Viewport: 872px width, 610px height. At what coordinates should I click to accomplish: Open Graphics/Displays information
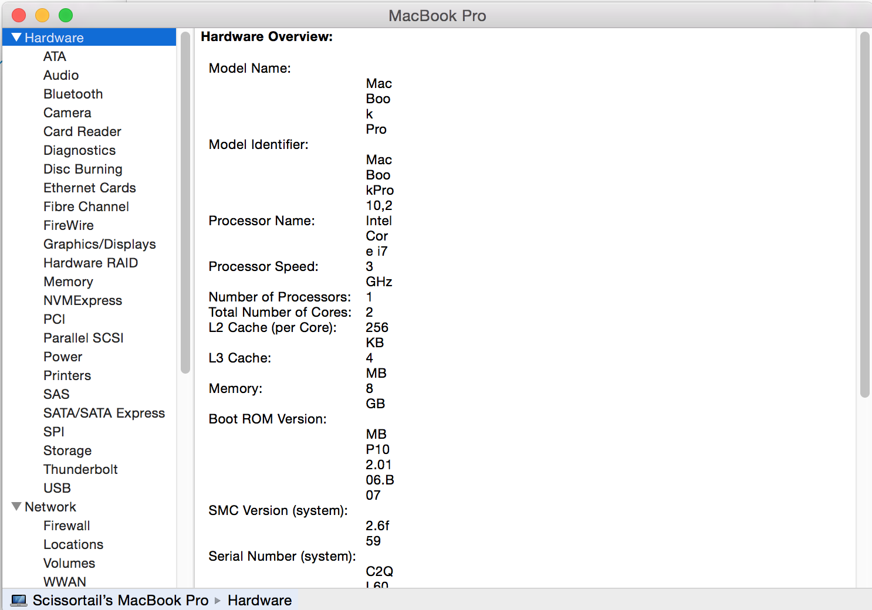(x=99, y=244)
